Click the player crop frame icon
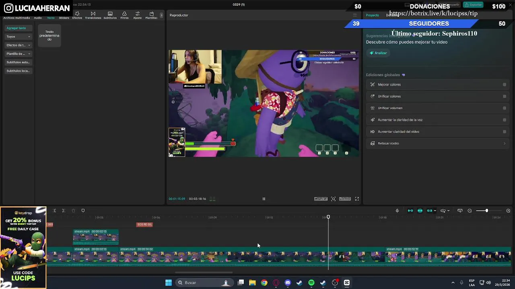This screenshot has width=515, height=289. (x=333, y=199)
